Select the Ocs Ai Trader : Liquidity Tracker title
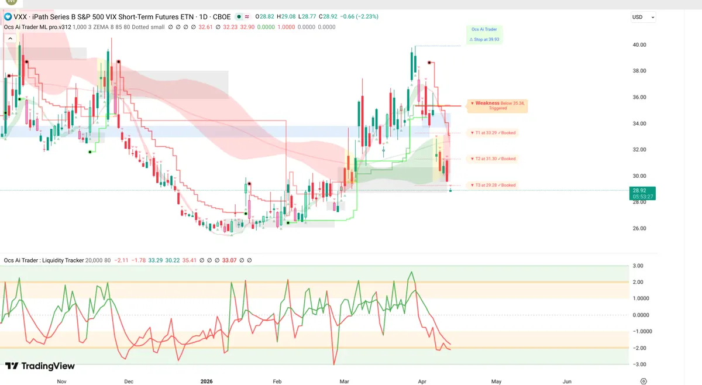The image size is (702, 385). [44, 260]
